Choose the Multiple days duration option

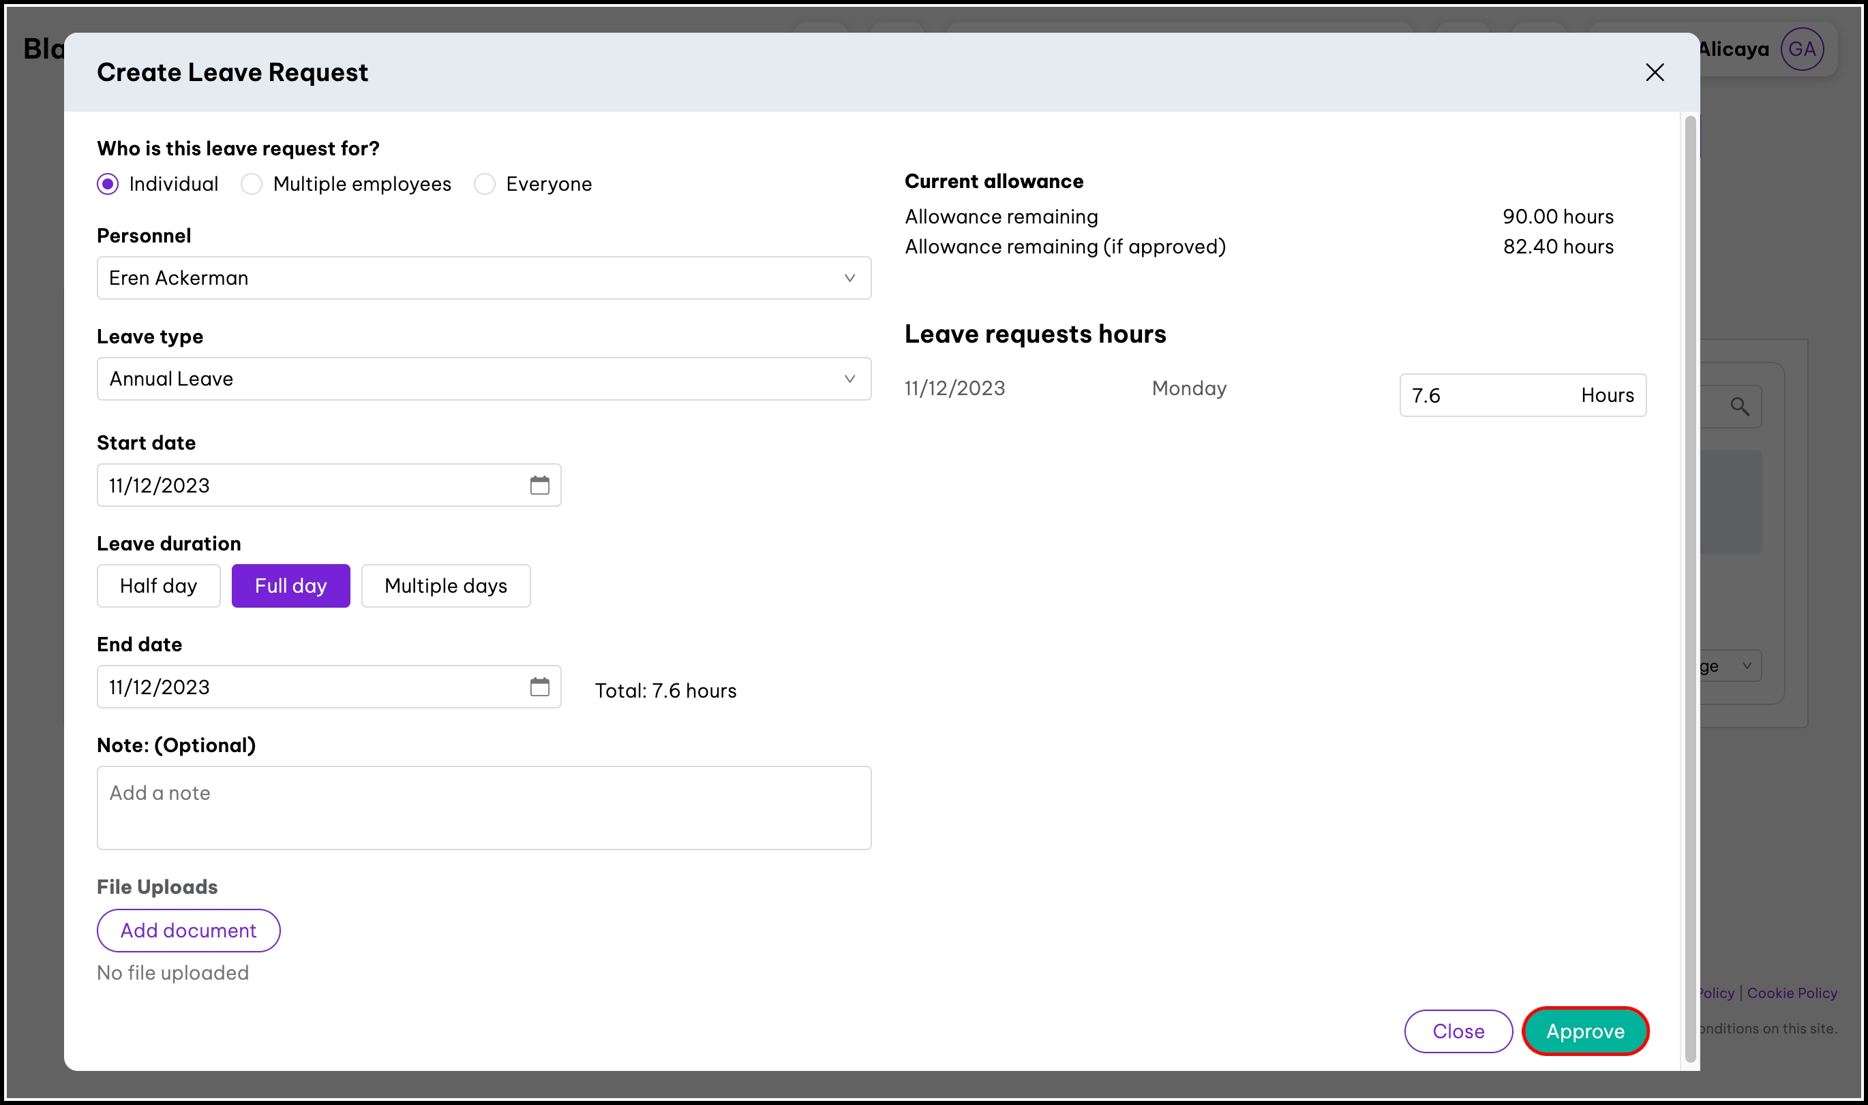click(446, 586)
